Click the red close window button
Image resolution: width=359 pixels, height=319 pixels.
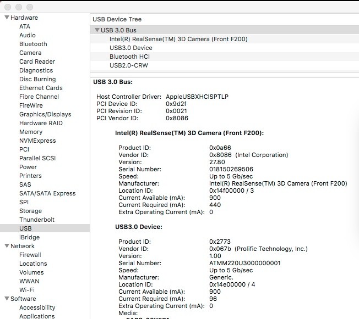[x=8, y=7]
